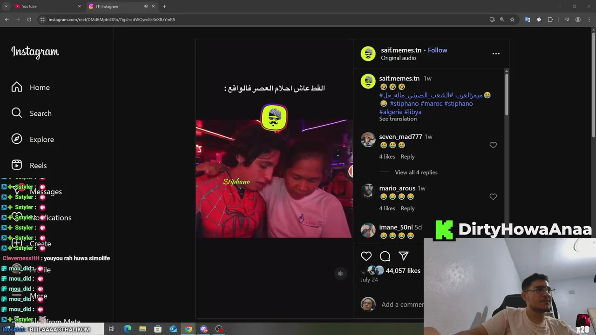596x335 pixels.
Task: Open Instagram Home from the sidebar
Action: 31,87
